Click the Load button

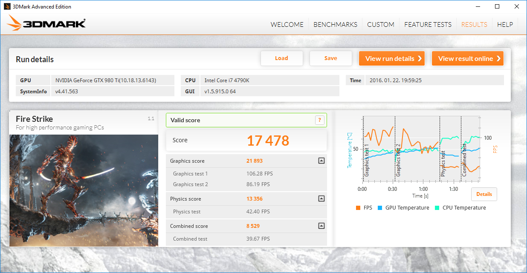[x=281, y=58]
